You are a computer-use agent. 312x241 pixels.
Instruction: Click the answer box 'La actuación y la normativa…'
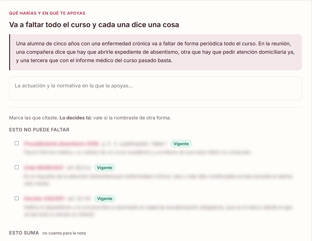(155, 88)
